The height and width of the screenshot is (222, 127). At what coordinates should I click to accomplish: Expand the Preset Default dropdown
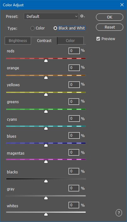coord(51,16)
